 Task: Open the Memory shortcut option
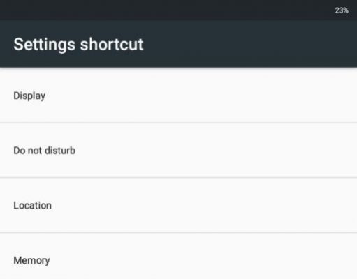(178, 256)
